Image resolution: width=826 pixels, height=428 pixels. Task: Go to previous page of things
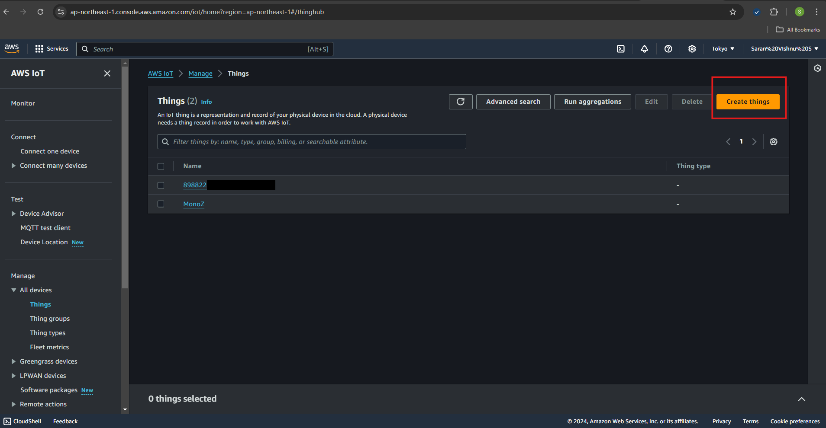coord(728,142)
